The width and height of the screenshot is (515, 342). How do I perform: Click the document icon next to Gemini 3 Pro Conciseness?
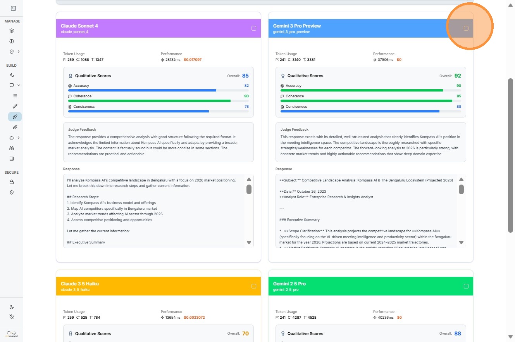click(282, 107)
